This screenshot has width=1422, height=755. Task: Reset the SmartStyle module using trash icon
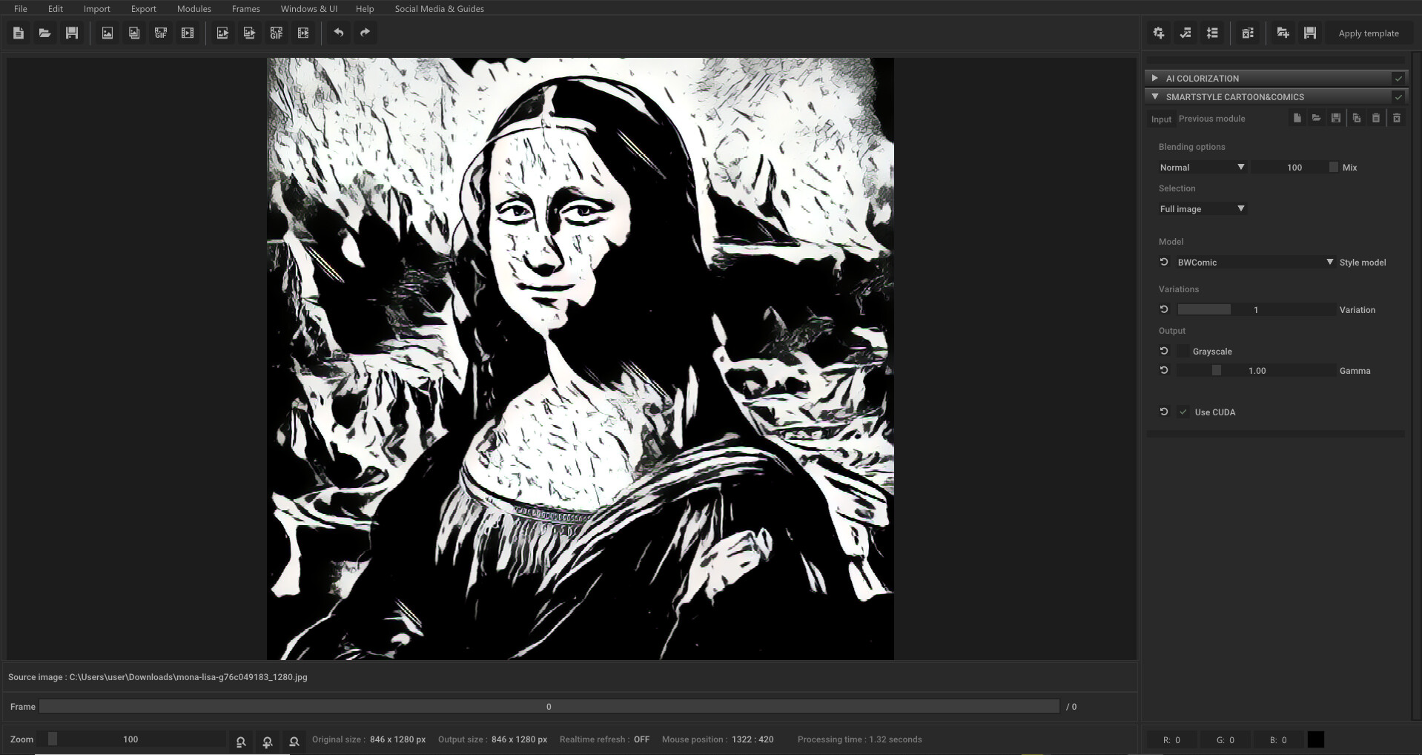click(1396, 118)
